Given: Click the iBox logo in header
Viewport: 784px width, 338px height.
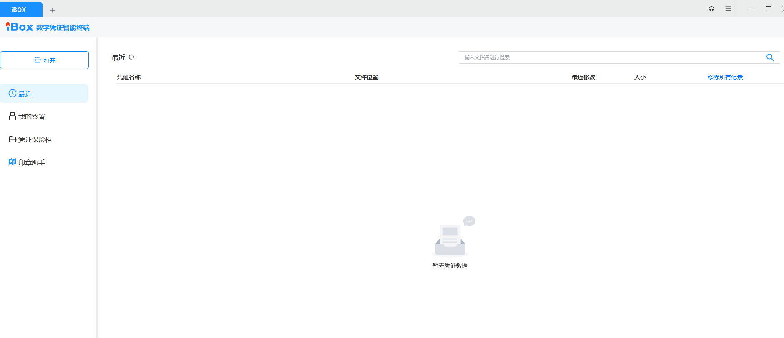Looking at the screenshot, I should [20, 27].
